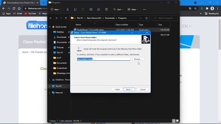Bookmark this page star icon
The height and width of the screenshot is (124, 221).
pos(195,8)
